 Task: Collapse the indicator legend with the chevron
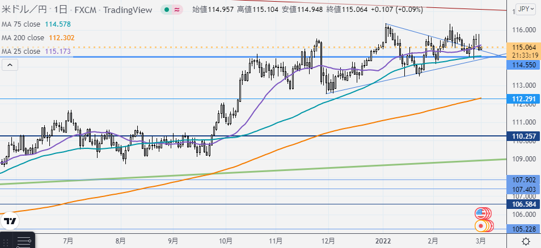pyautogui.click(x=10, y=65)
